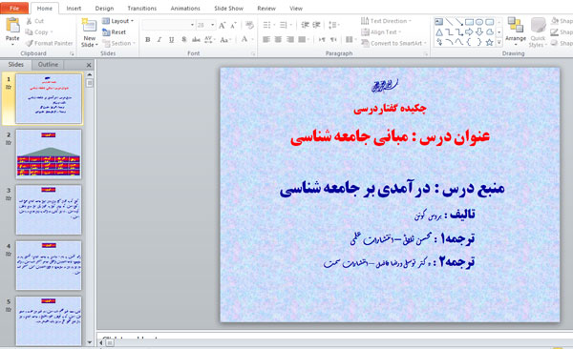573x349 pixels.
Task: Select the Down Arrow shape
Action: click(x=479, y=32)
